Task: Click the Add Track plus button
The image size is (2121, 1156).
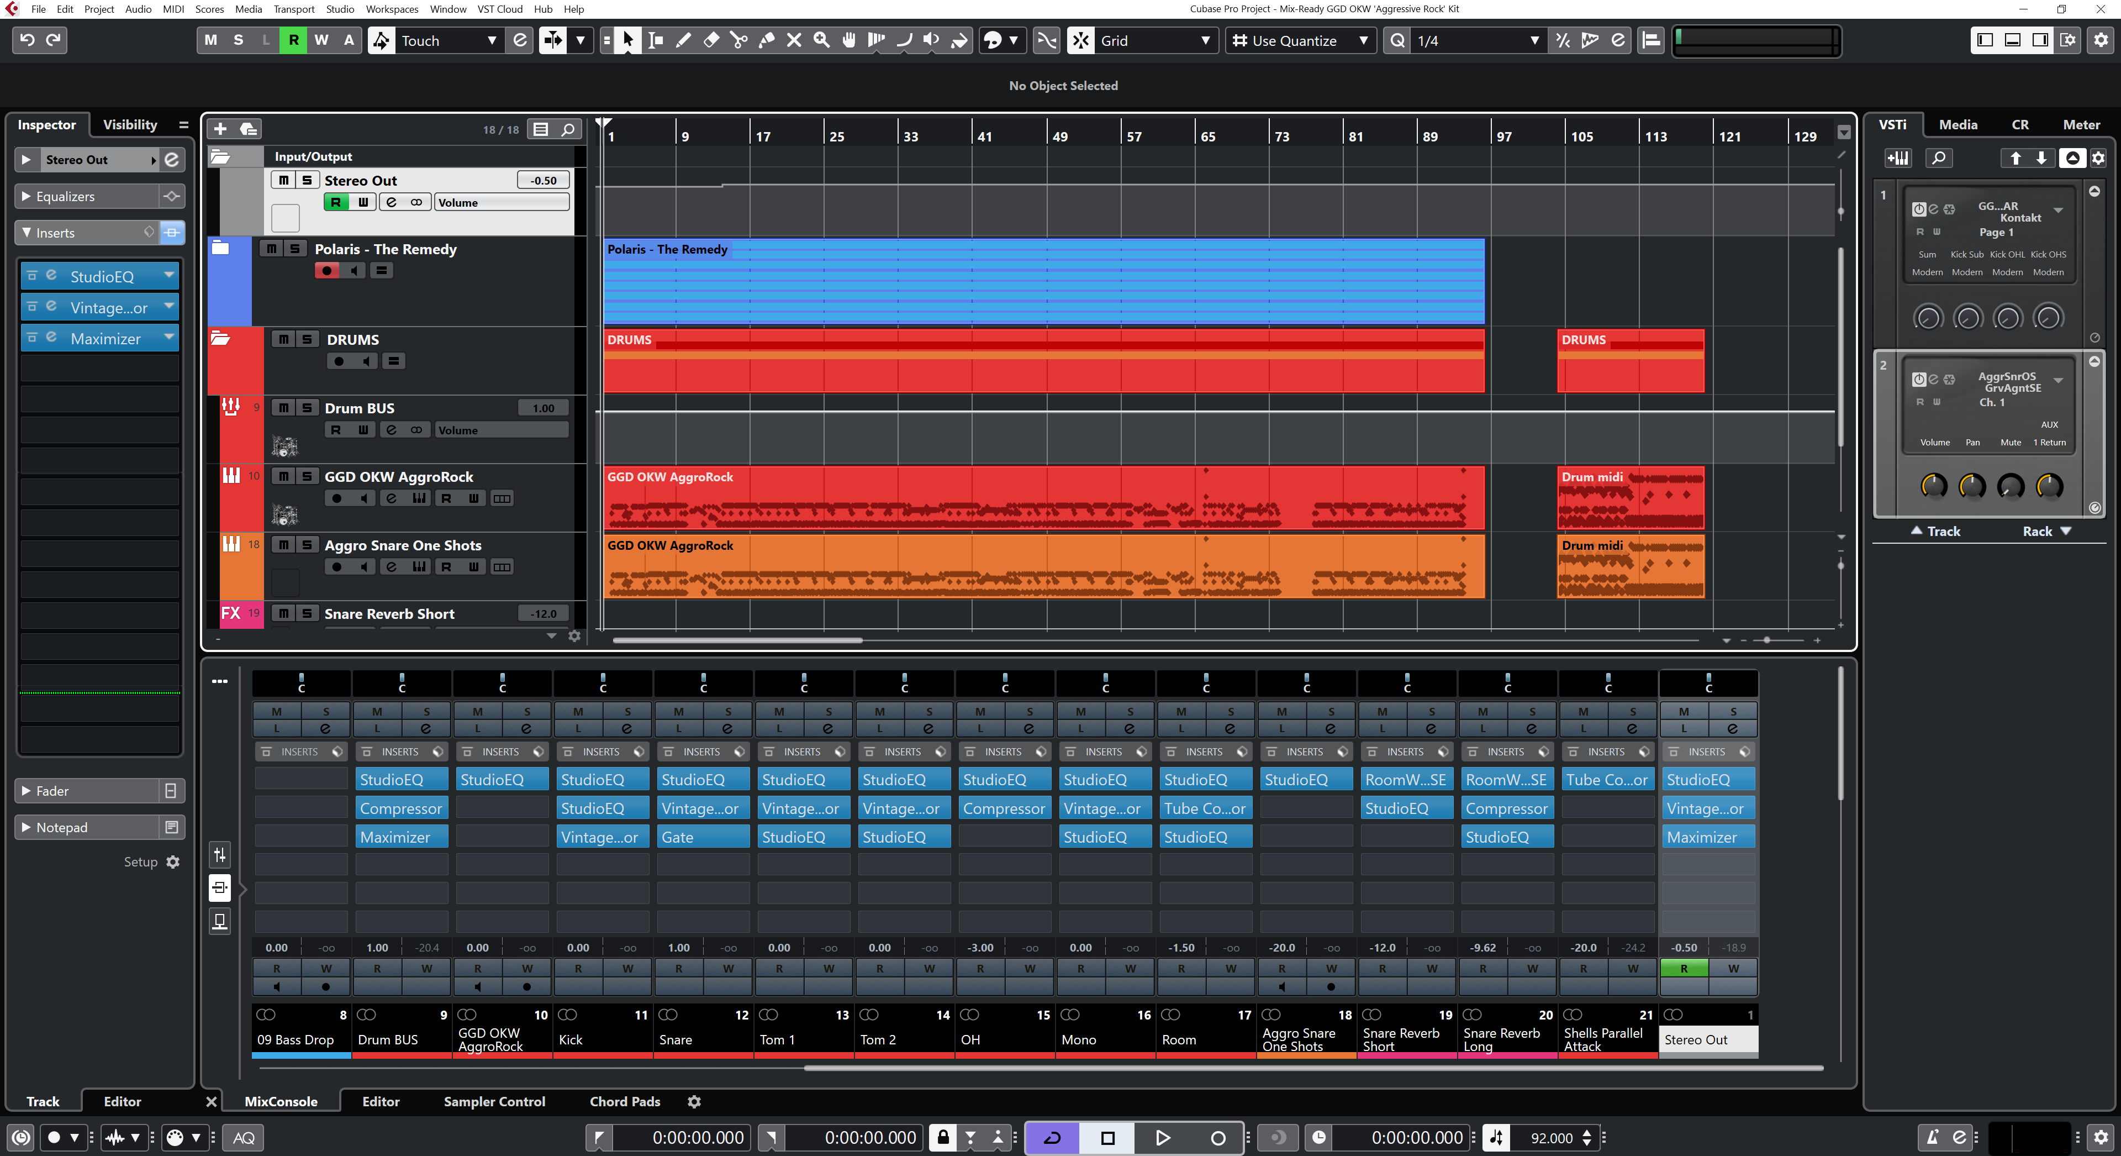Action: tap(221, 129)
